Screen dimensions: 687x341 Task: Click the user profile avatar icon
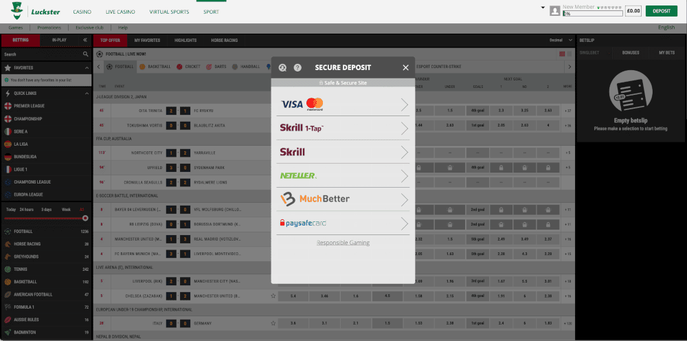pos(554,11)
